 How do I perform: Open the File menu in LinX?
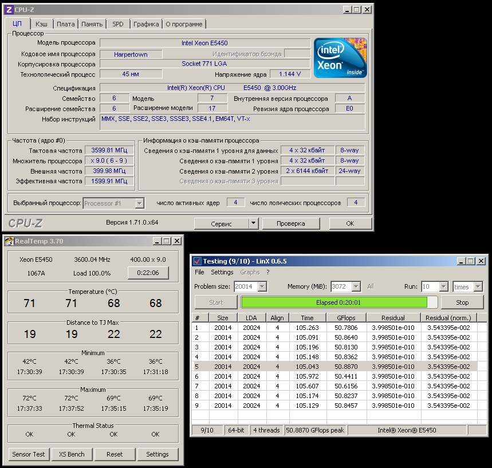199,272
